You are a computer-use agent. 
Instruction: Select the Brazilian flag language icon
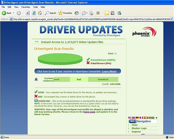click(153, 118)
